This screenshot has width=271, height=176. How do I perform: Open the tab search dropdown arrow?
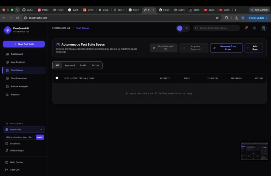17,10
